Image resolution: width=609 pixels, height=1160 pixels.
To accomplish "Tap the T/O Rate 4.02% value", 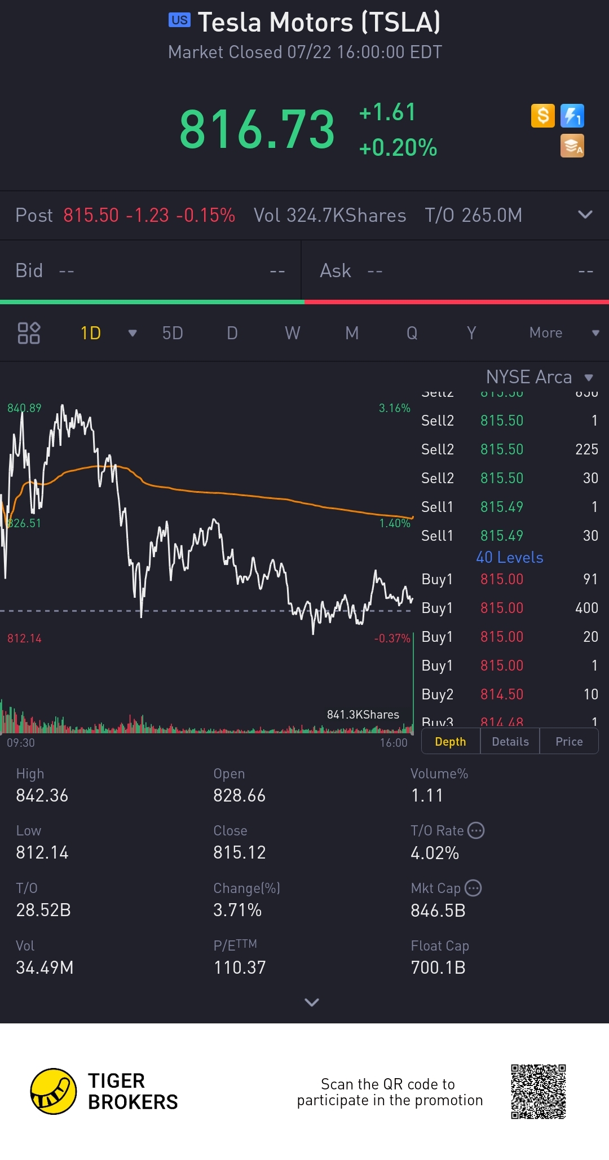I will pyautogui.click(x=435, y=853).
